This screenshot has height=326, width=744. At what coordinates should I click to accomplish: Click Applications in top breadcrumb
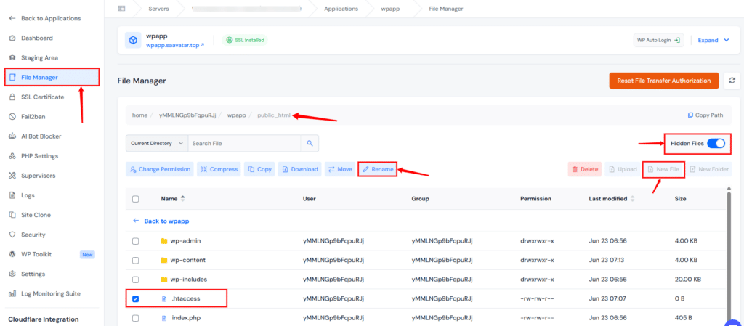(341, 9)
